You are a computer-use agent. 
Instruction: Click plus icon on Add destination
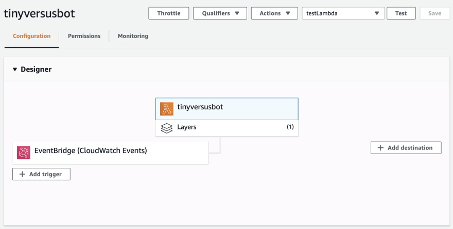point(381,148)
